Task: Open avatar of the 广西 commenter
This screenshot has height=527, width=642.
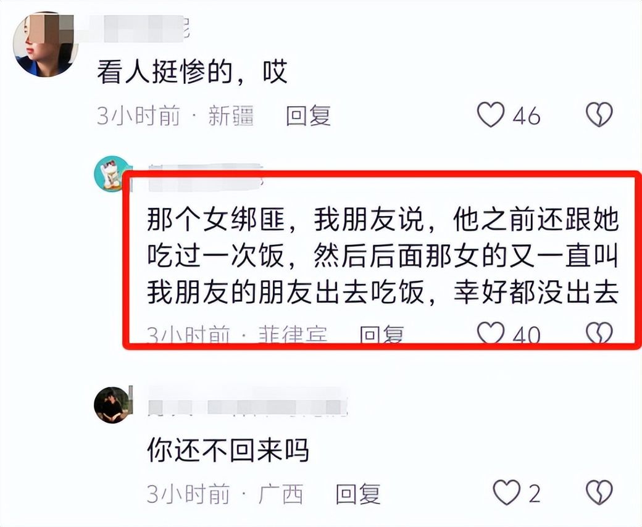Action: 114,405
